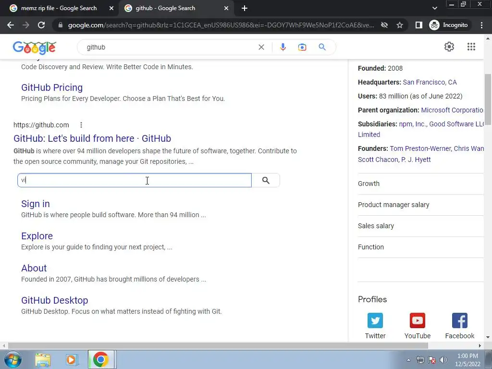
Task: Open GitHub's Twitter profile
Action: (x=375, y=326)
